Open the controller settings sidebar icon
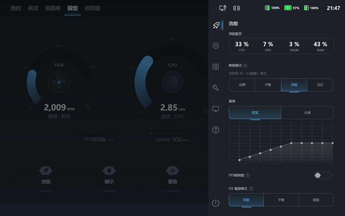This screenshot has height=216, width=345. point(216,66)
